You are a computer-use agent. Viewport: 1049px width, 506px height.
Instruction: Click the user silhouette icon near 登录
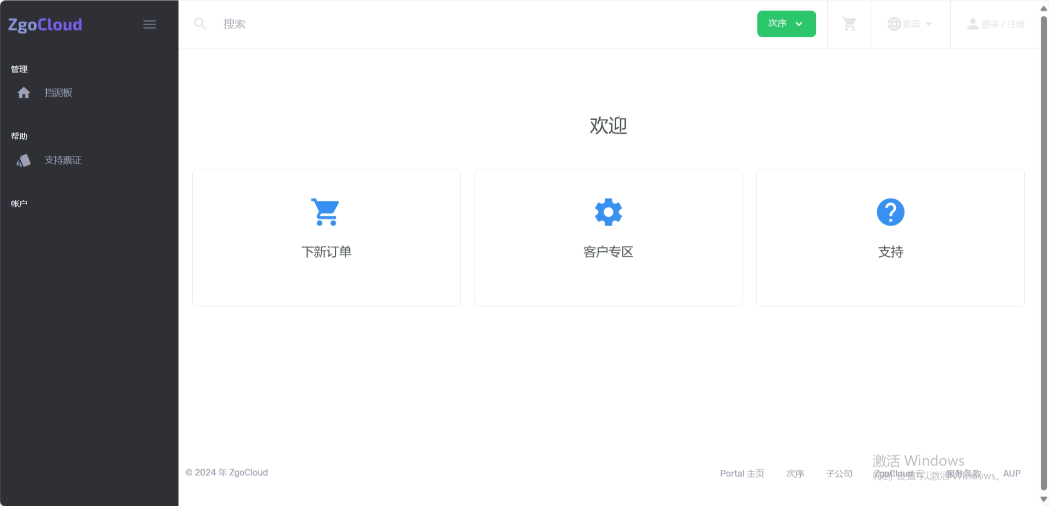[x=972, y=23]
